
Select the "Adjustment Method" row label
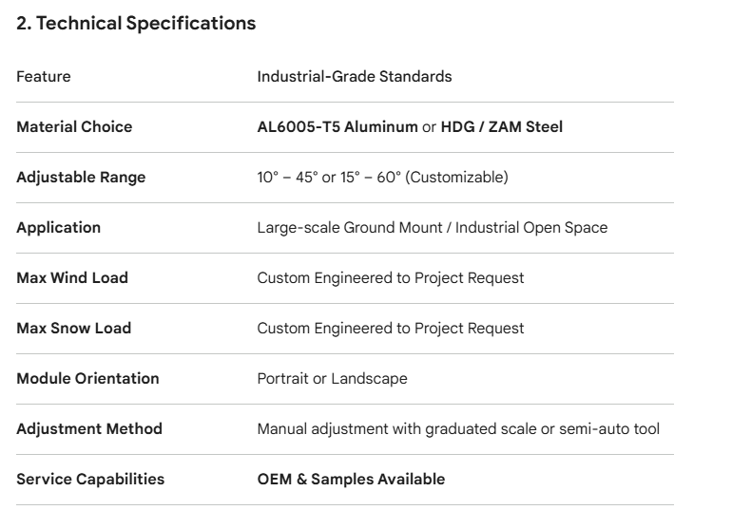89,428
